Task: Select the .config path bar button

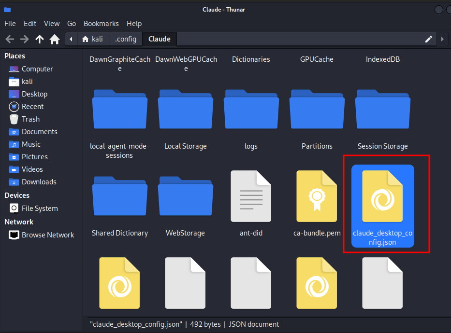Action: (x=126, y=39)
